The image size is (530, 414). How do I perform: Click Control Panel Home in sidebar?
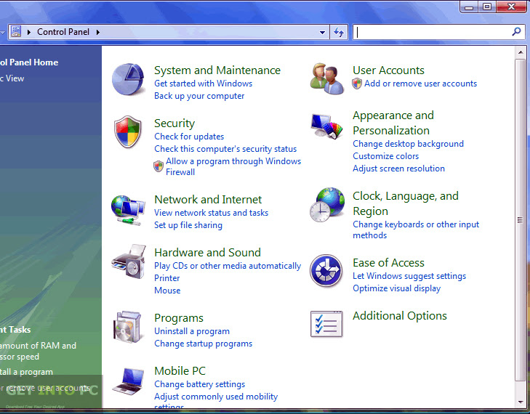pos(29,62)
